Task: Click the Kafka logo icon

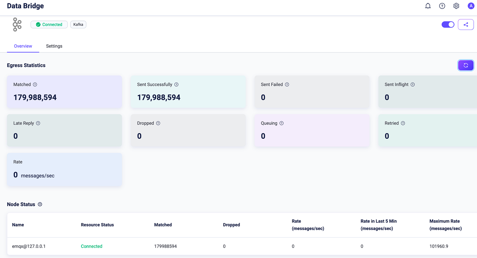Action: [x=17, y=25]
